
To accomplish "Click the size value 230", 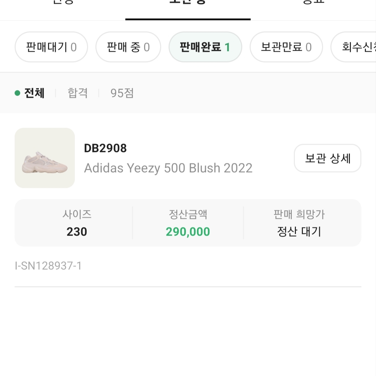I will point(77,231).
